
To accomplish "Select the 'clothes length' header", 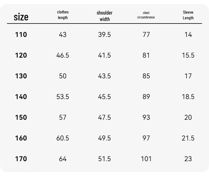I will click(63, 15).
